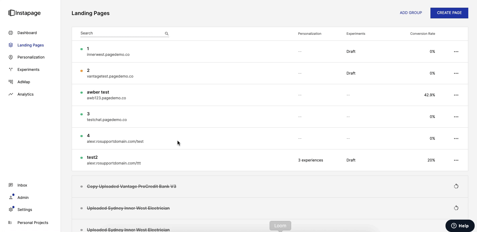The image size is (477, 232).
Task: Click 3 experiences for test2
Action: click(311, 160)
